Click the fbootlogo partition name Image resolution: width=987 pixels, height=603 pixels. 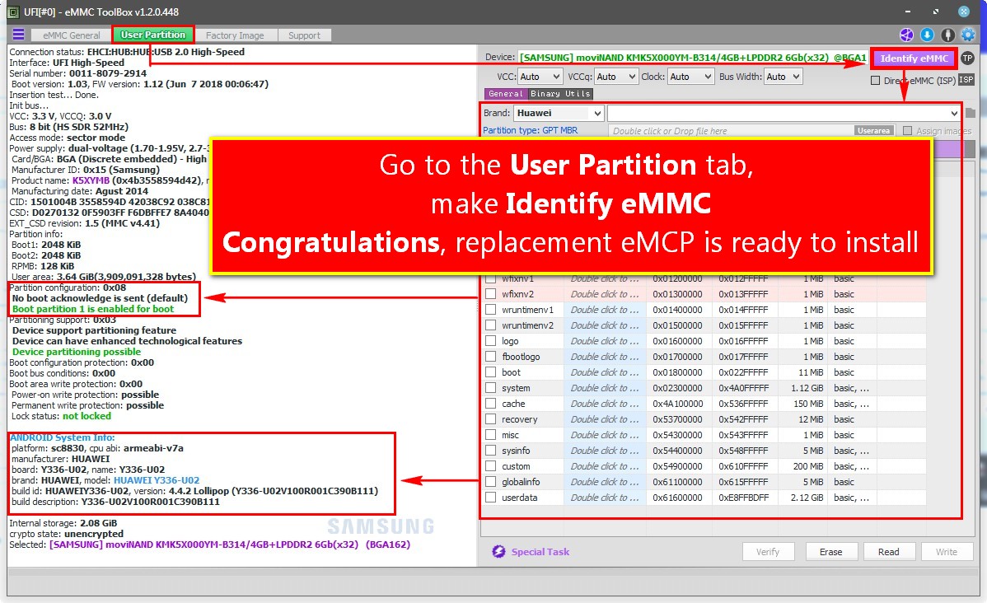[521, 356]
